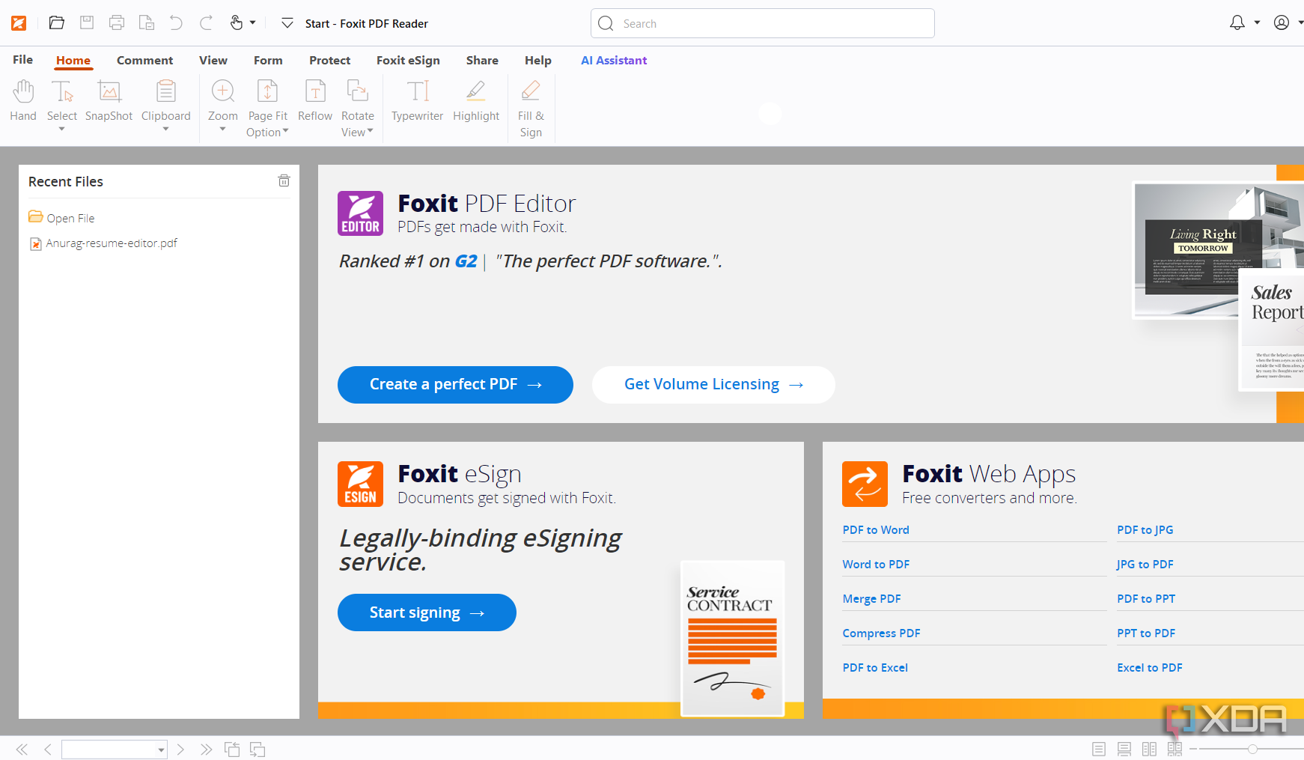Choose the Typewriter tool
This screenshot has height=760, width=1304.
click(417, 101)
